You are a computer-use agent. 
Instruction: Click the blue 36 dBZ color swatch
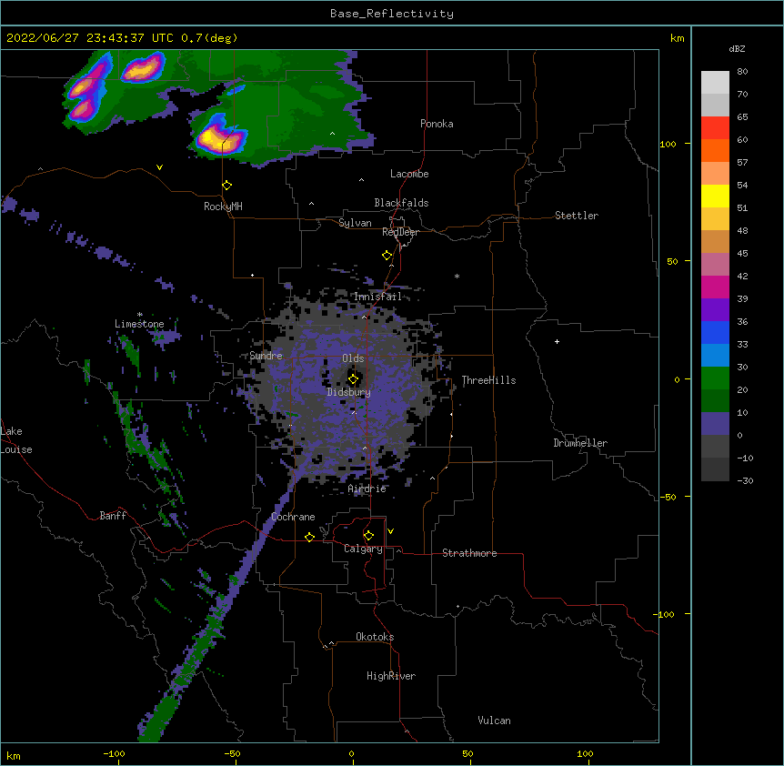click(x=715, y=332)
